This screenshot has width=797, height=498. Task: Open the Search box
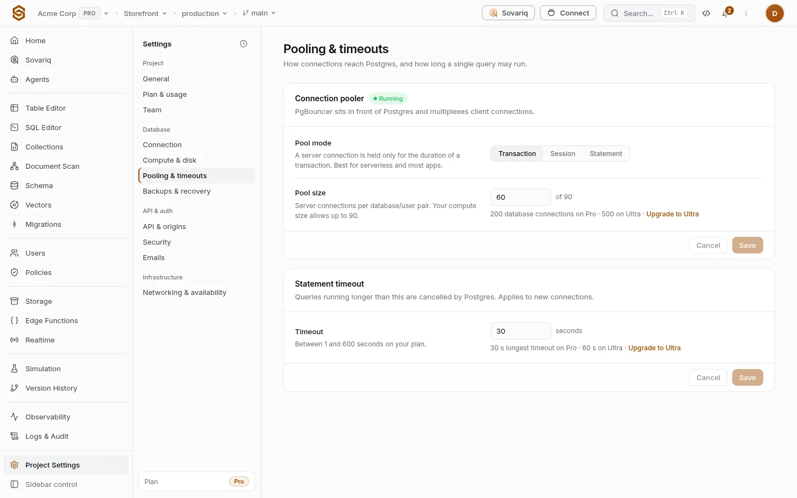point(649,13)
